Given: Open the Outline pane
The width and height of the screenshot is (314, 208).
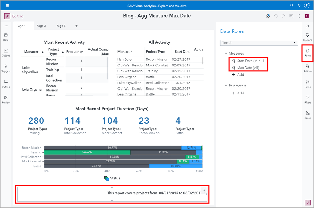Looking at the screenshot, I should (x=6, y=83).
